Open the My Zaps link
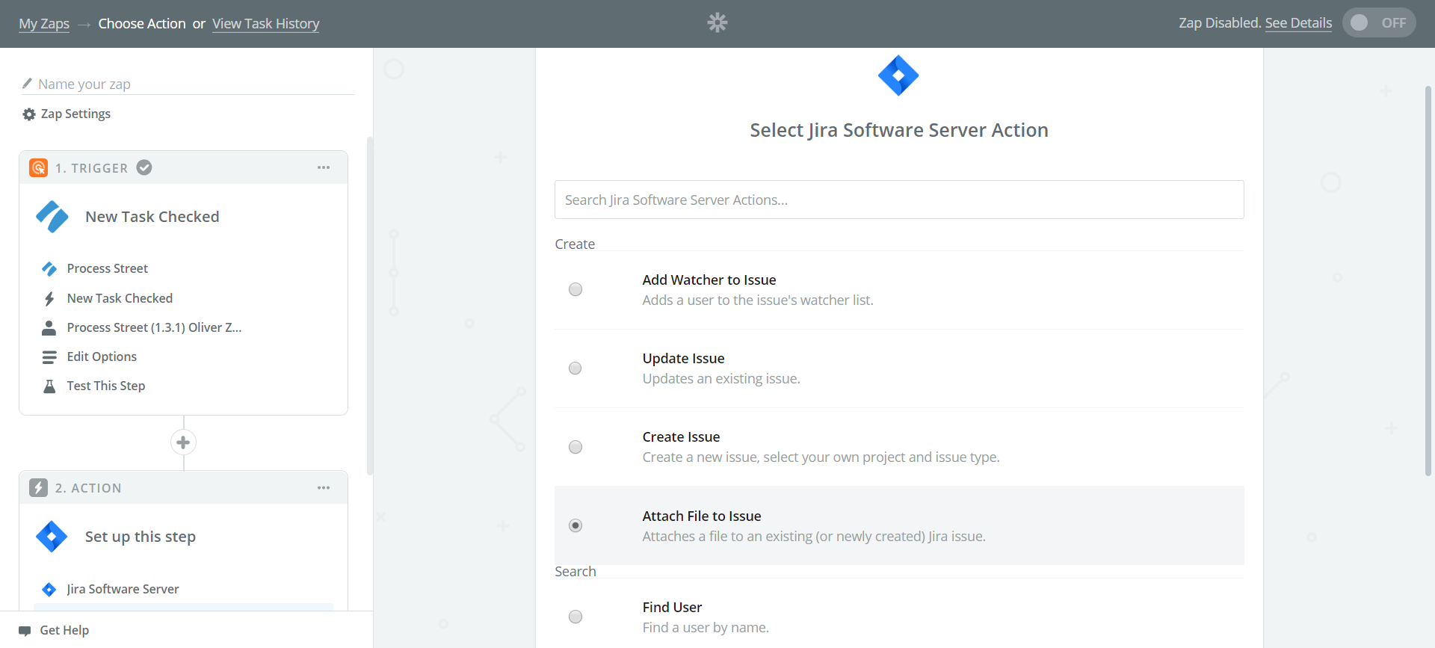This screenshot has height=648, width=1435. coord(44,23)
